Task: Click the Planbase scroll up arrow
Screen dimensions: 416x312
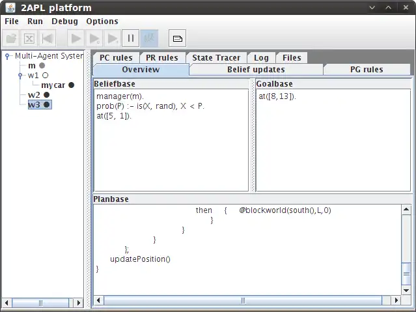Action: click(x=406, y=210)
